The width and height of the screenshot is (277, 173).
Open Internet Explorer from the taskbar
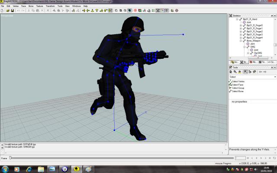coord(29,169)
